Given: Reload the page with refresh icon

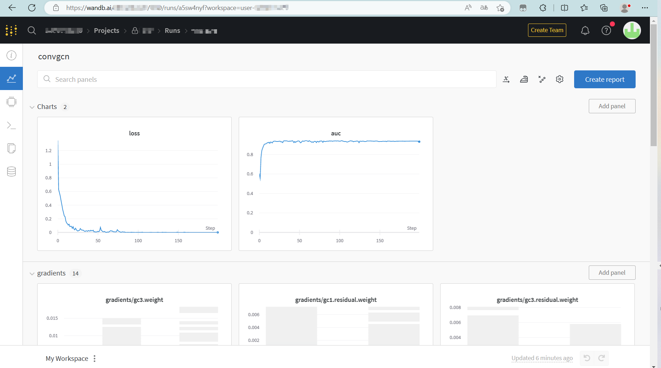Looking at the screenshot, I should pyautogui.click(x=32, y=8).
